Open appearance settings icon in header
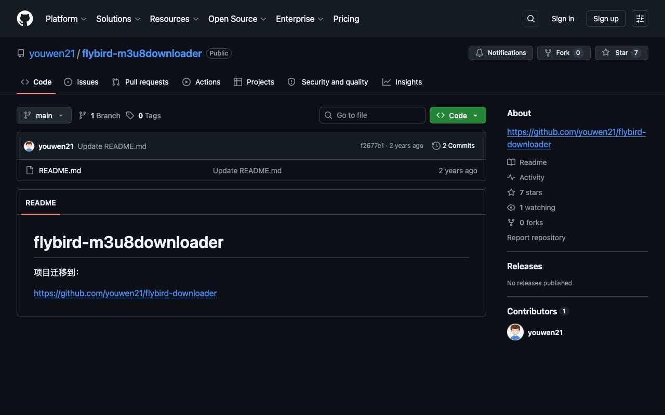 click(x=640, y=19)
